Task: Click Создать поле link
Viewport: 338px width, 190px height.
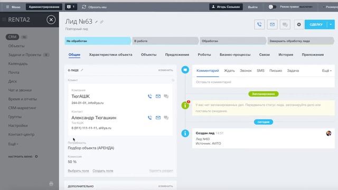Action: pyautogui.click(x=103, y=170)
